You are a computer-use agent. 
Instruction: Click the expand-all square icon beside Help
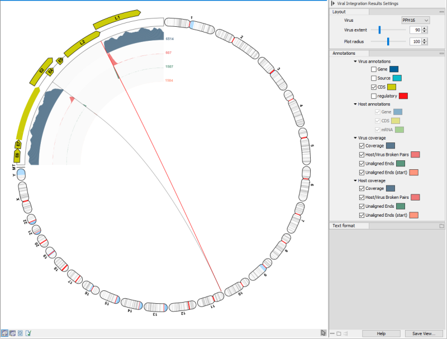click(339, 333)
